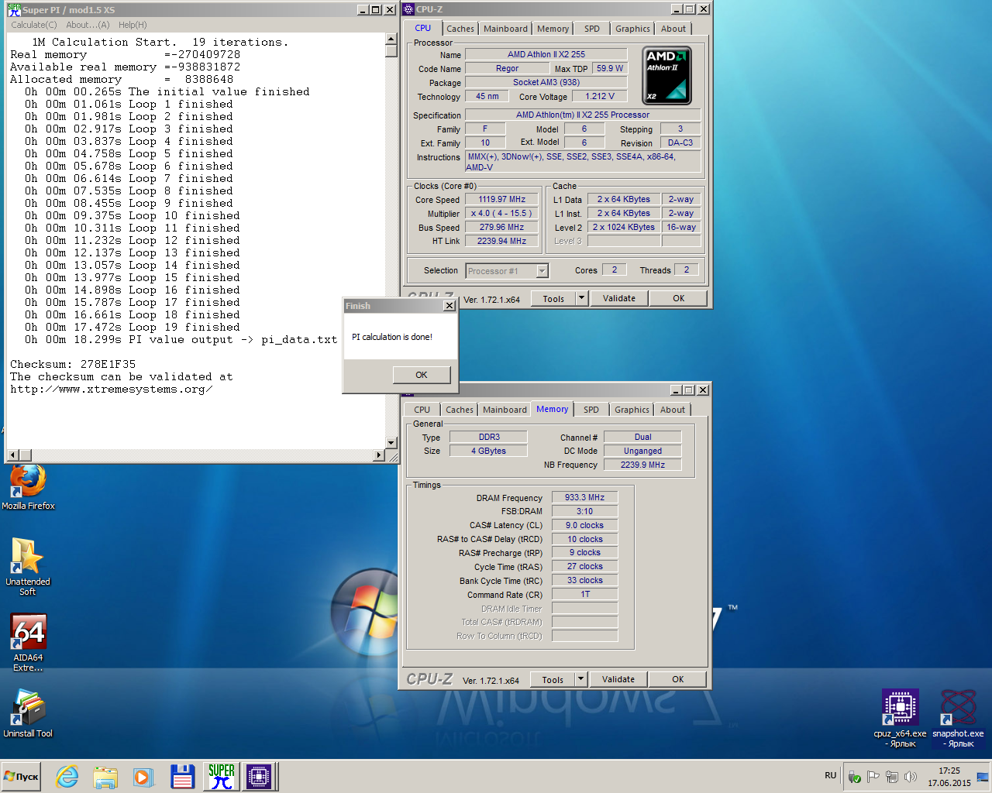This screenshot has height=793, width=992.
Task: Select the CPU tab in lower CPU-Z window
Action: pos(422,410)
